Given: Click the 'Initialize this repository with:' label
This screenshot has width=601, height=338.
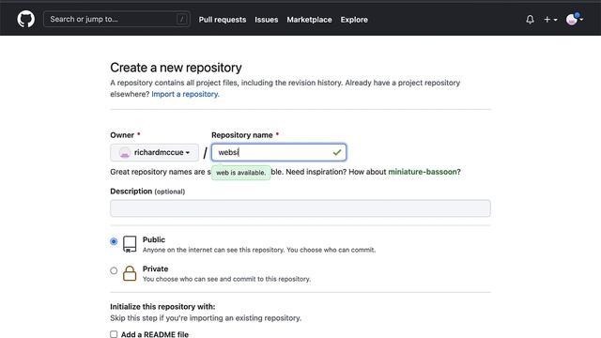Looking at the screenshot, I should point(162,307).
